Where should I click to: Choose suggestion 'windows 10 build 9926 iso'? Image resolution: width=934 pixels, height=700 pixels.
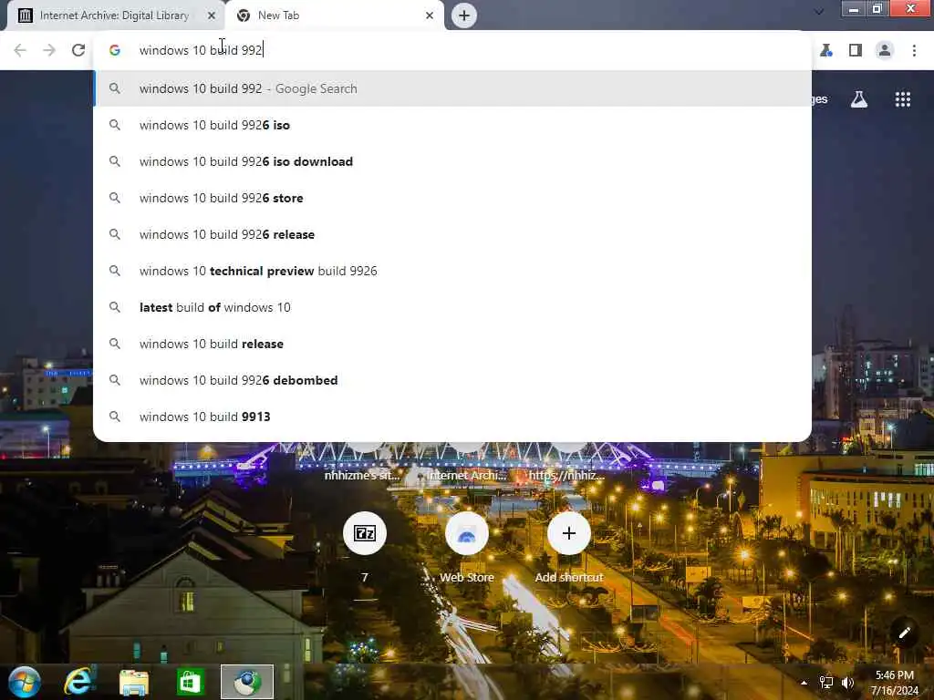(452, 125)
